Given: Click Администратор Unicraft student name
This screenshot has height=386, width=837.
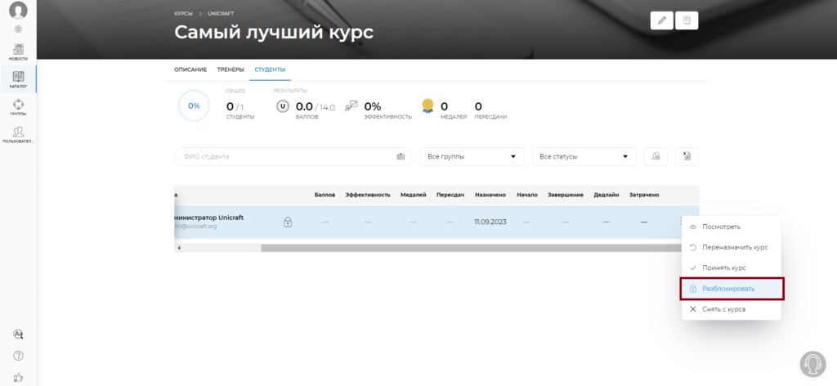Looking at the screenshot, I should point(208,218).
